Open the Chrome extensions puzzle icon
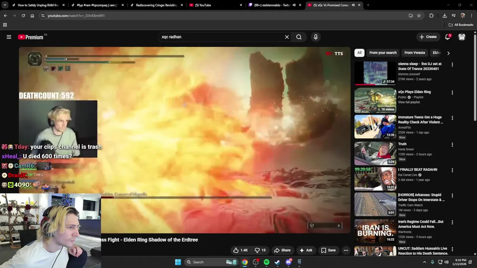 tap(432, 16)
